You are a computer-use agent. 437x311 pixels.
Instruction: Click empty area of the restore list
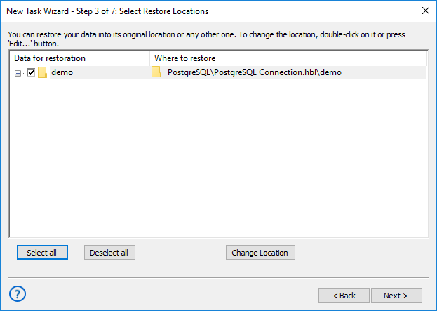[217, 161]
